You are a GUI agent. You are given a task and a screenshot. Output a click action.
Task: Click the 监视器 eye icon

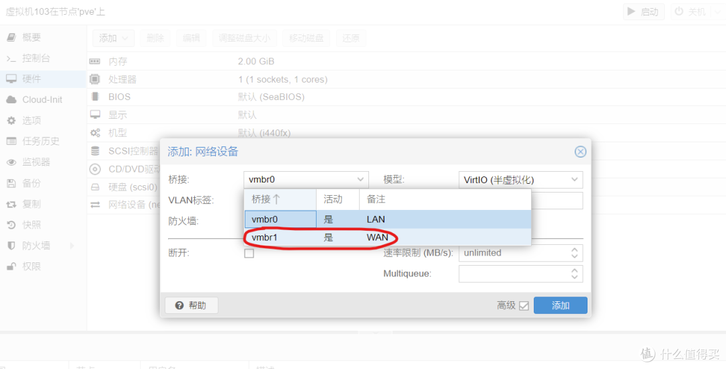point(11,162)
